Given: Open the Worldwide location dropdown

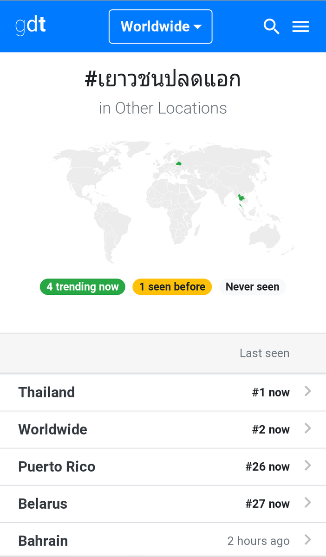Looking at the screenshot, I should click(161, 26).
